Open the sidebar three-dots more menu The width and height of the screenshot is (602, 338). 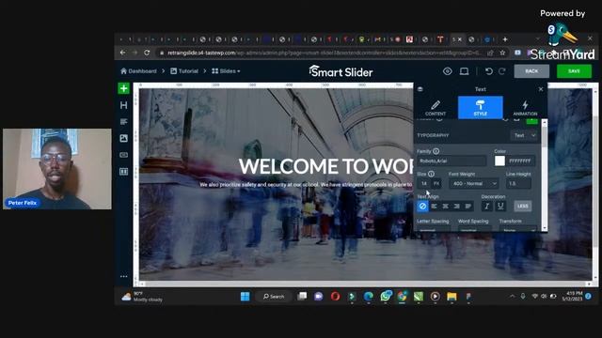123,276
